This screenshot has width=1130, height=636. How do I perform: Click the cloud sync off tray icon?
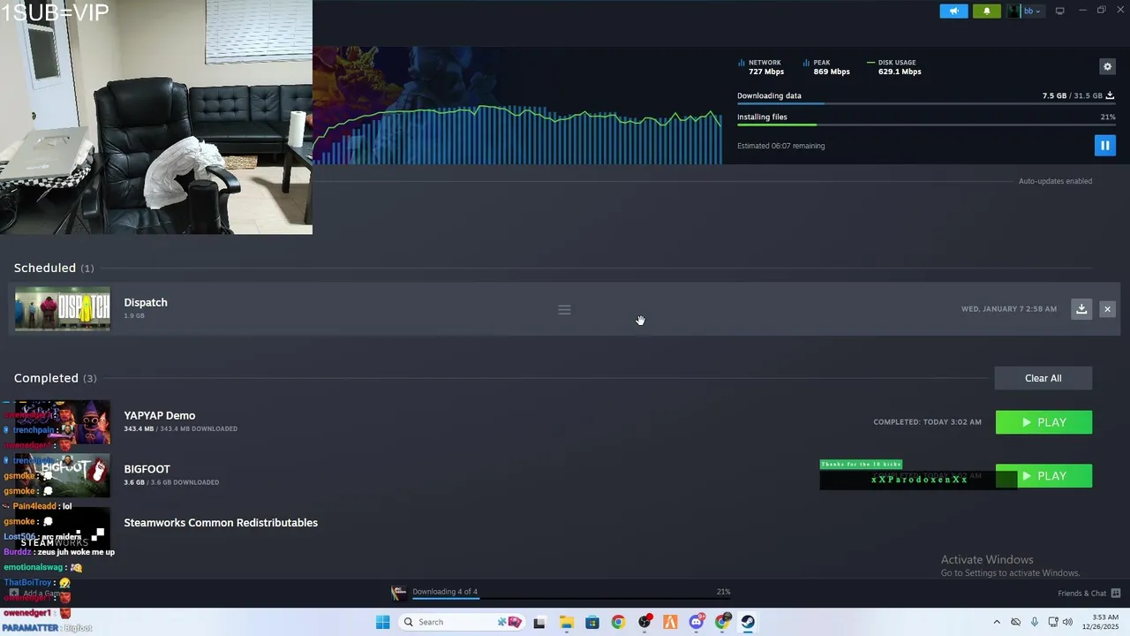click(1015, 622)
